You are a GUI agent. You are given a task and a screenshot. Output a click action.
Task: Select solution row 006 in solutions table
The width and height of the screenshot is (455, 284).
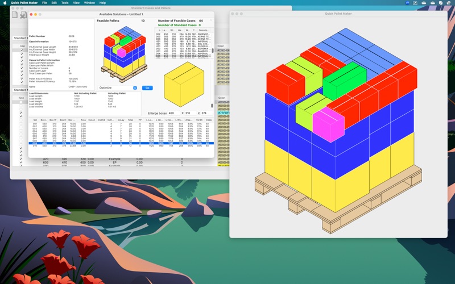(121, 136)
